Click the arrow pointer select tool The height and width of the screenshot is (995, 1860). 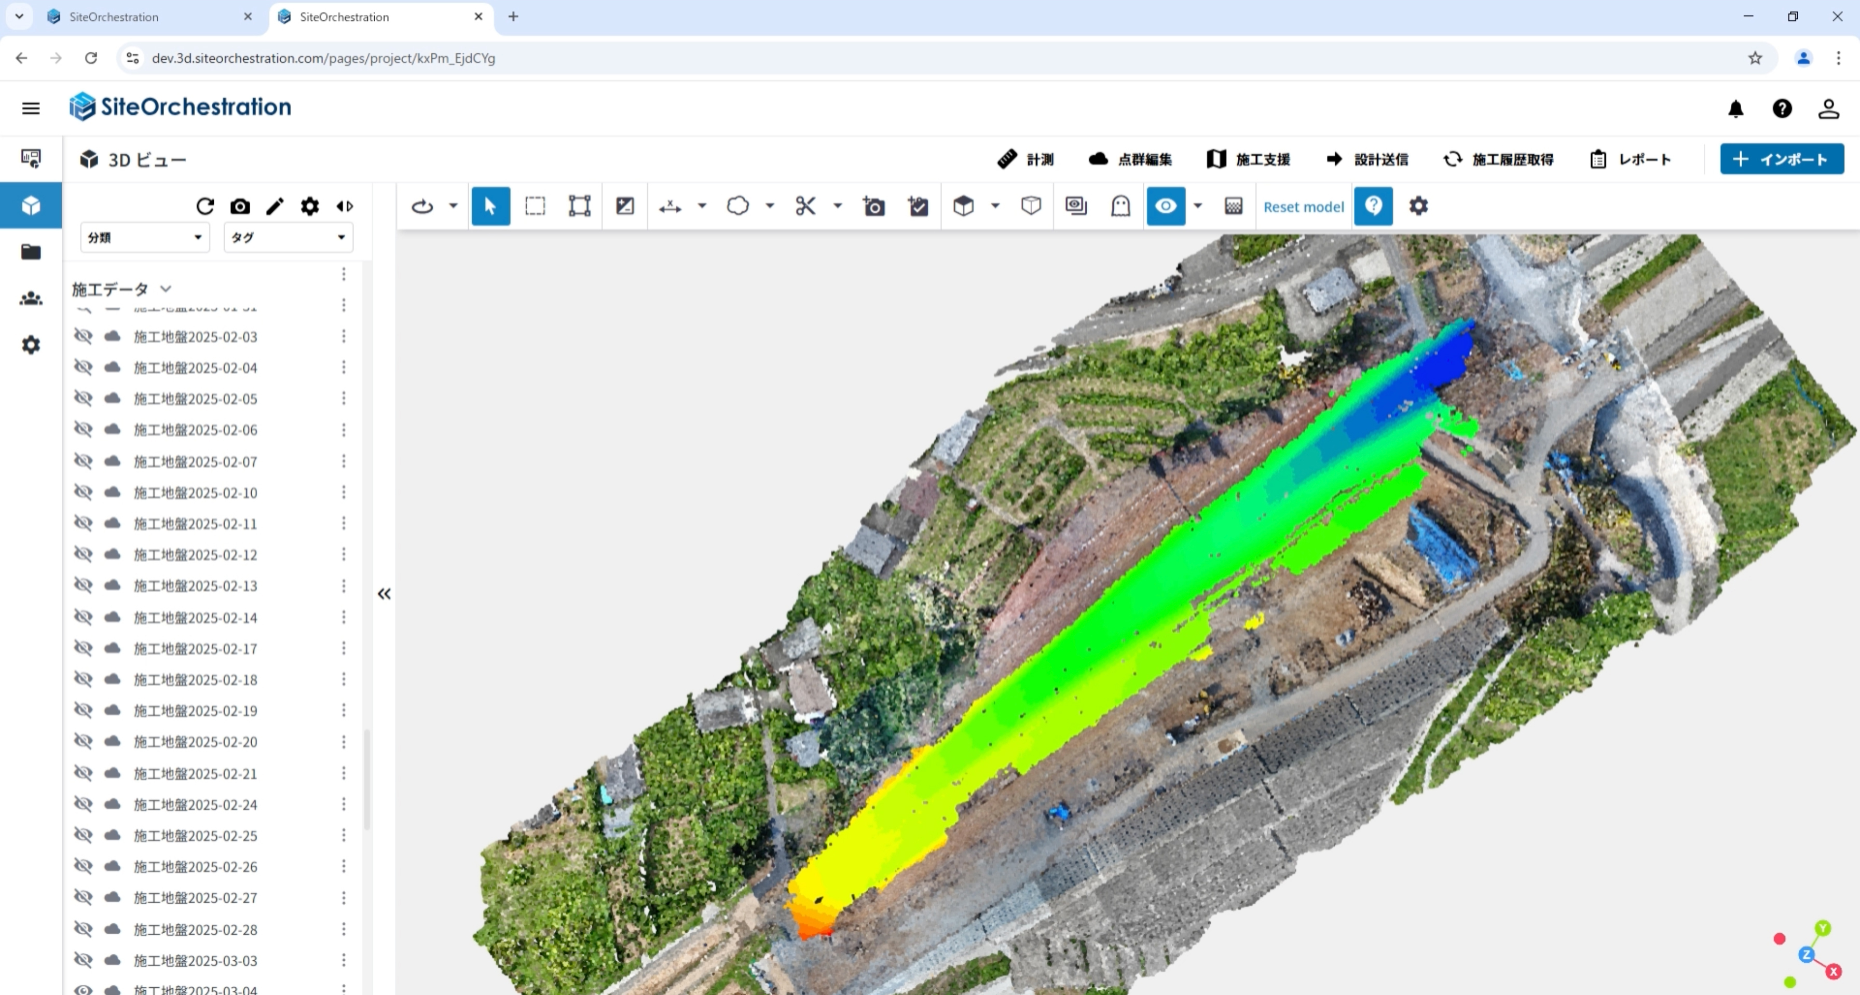click(490, 206)
